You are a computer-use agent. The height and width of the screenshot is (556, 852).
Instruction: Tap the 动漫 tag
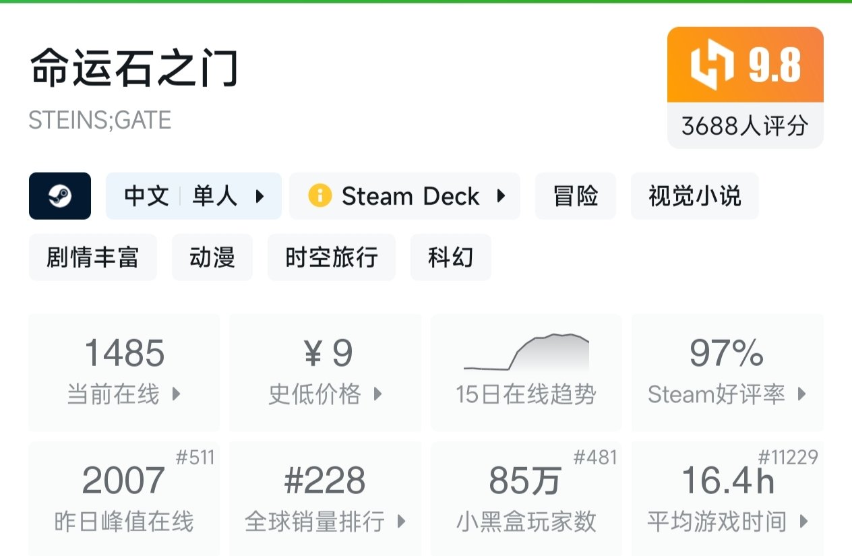[212, 257]
